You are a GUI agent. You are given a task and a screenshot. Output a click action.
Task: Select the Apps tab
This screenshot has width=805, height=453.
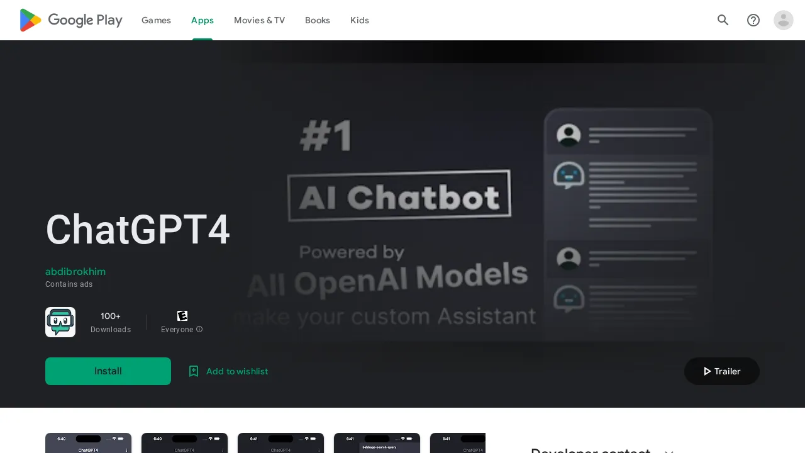(x=203, y=20)
